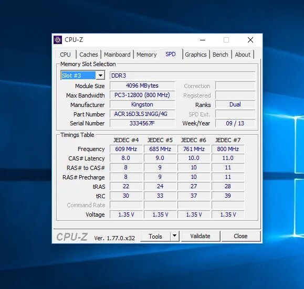Click tRC value 37
Viewport: 304px width, 289px height.
click(x=194, y=196)
